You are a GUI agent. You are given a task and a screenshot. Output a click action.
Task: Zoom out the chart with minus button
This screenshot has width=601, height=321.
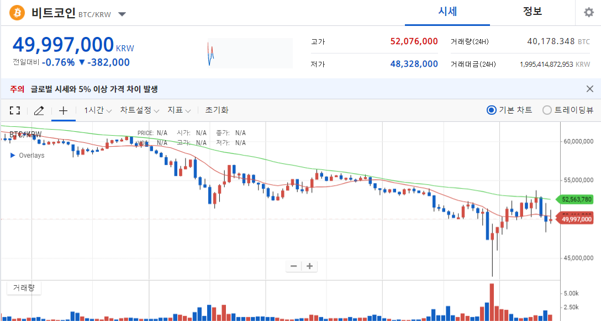click(294, 266)
